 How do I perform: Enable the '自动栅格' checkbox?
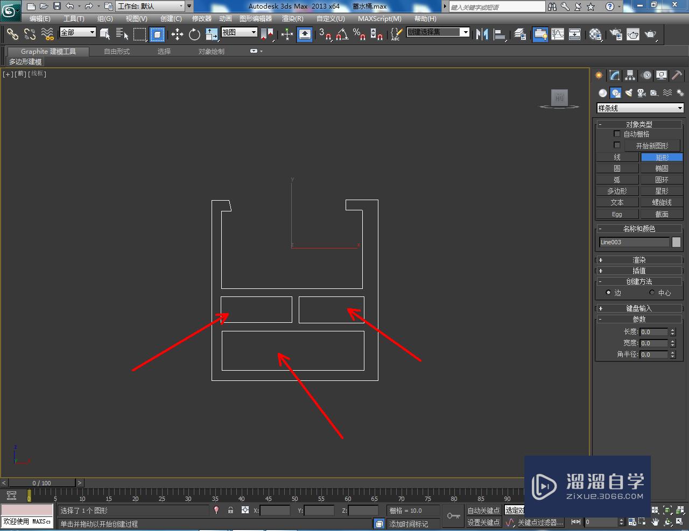click(617, 133)
